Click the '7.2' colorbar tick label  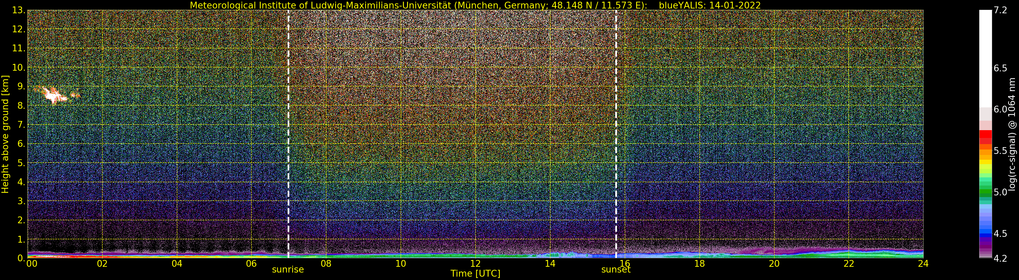point(1000,10)
